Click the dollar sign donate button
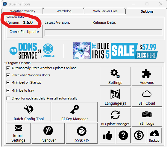This screenshot has width=167, height=147. pos(139,136)
